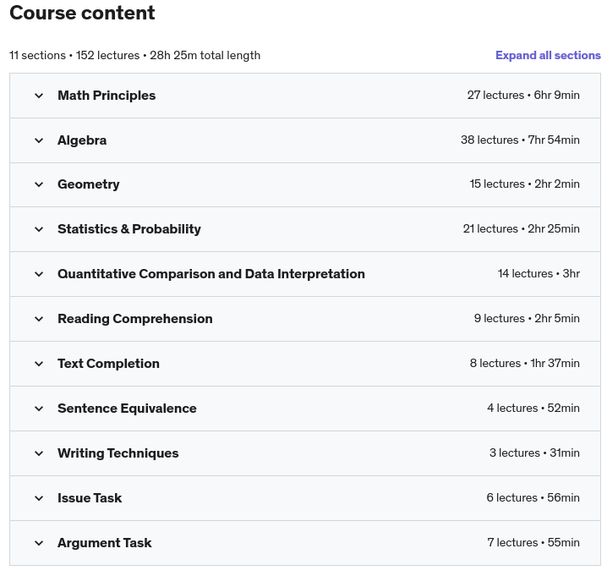This screenshot has height=576, width=607.
Task: Click chevron beside Statistics & Probability
Action: pyautogui.click(x=39, y=229)
